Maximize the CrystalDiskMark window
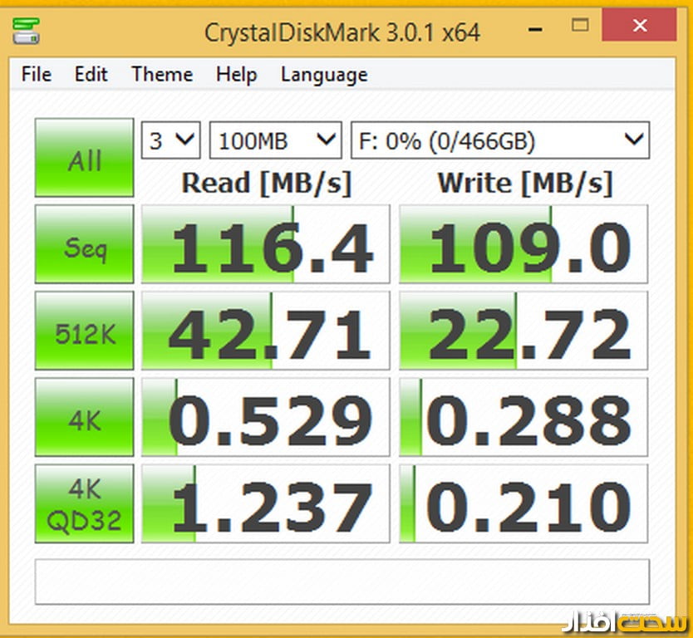 [582, 27]
